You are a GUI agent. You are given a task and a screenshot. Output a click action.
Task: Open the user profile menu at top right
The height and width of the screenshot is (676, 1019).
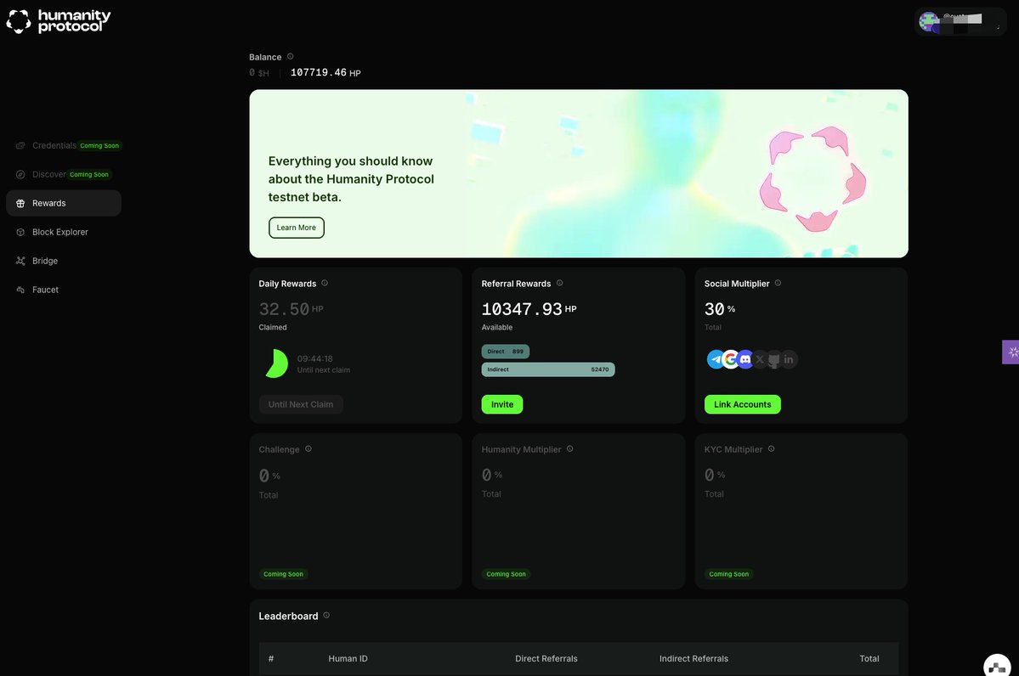click(960, 22)
